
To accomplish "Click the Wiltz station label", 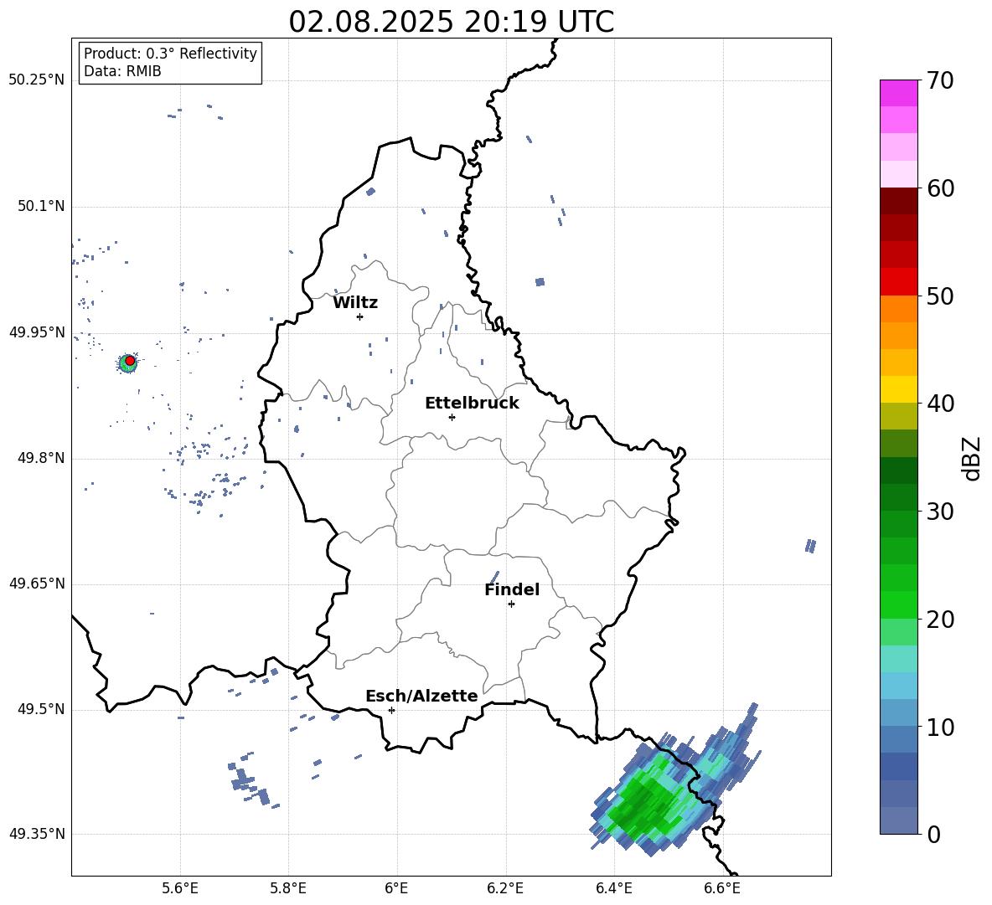I will click(x=355, y=303).
